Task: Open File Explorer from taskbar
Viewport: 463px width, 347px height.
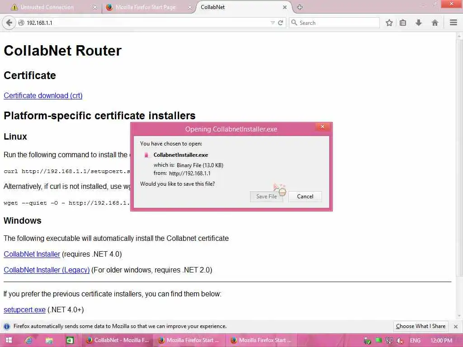Action: tap(49, 341)
